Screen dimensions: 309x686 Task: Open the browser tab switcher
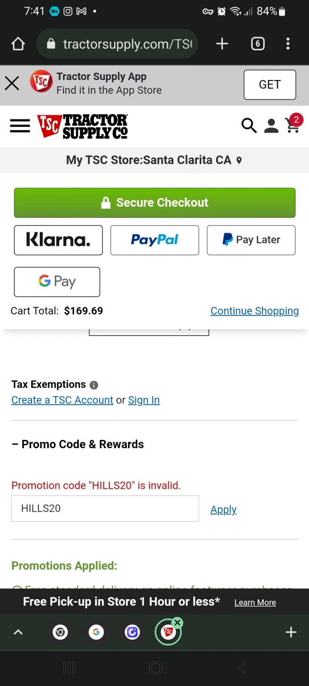(x=258, y=44)
